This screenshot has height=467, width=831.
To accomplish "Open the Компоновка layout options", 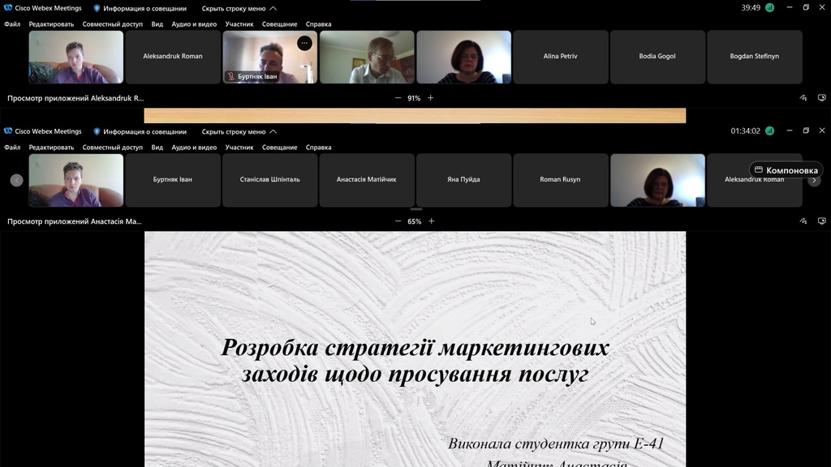I will [x=786, y=170].
